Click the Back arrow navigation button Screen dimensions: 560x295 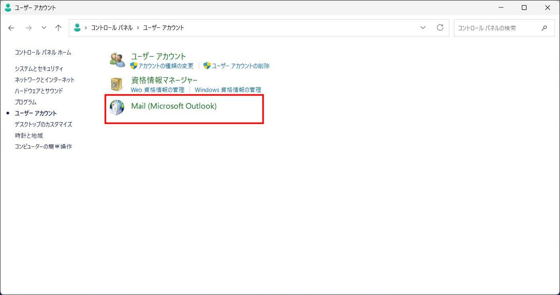pos(11,28)
